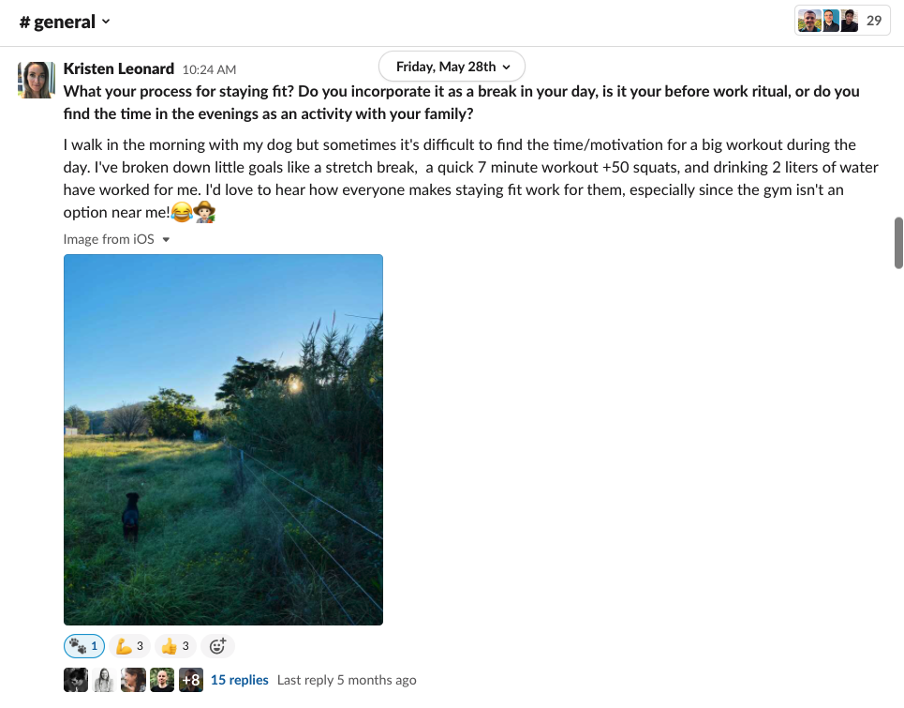Click the second replier avatar in thread

click(104, 680)
